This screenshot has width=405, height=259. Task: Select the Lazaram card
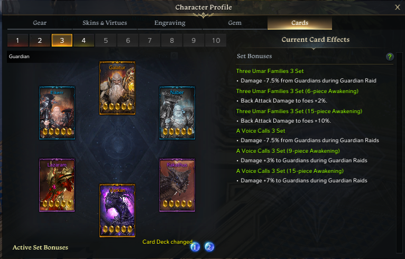[x=57, y=185]
